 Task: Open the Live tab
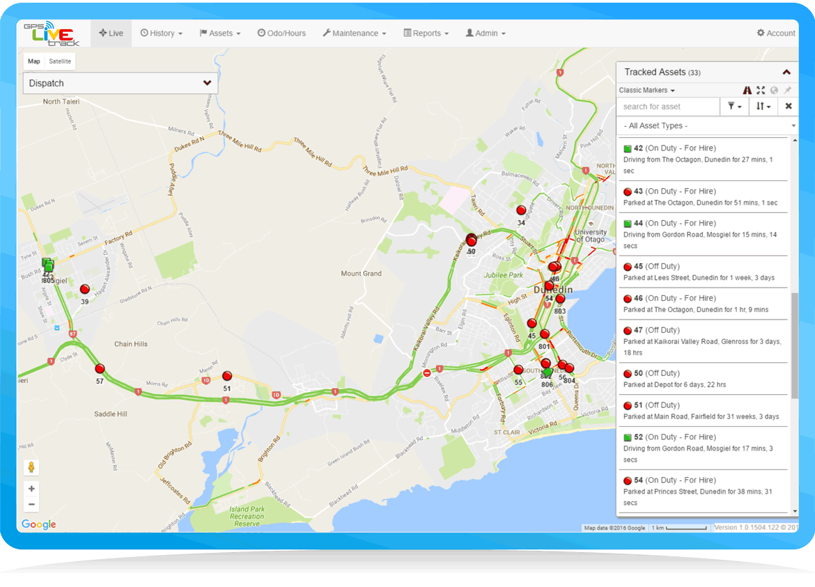(x=111, y=33)
